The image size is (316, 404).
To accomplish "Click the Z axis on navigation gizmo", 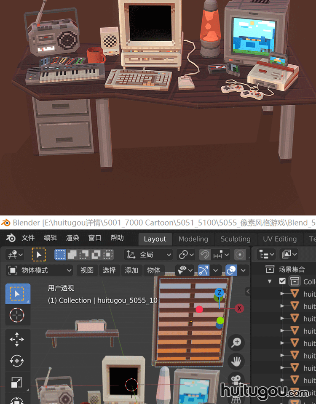I will click(219, 292).
